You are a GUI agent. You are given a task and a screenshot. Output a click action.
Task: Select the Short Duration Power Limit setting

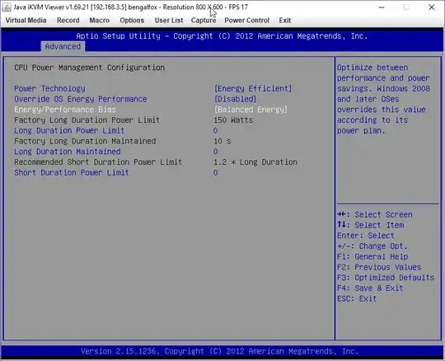pos(72,172)
